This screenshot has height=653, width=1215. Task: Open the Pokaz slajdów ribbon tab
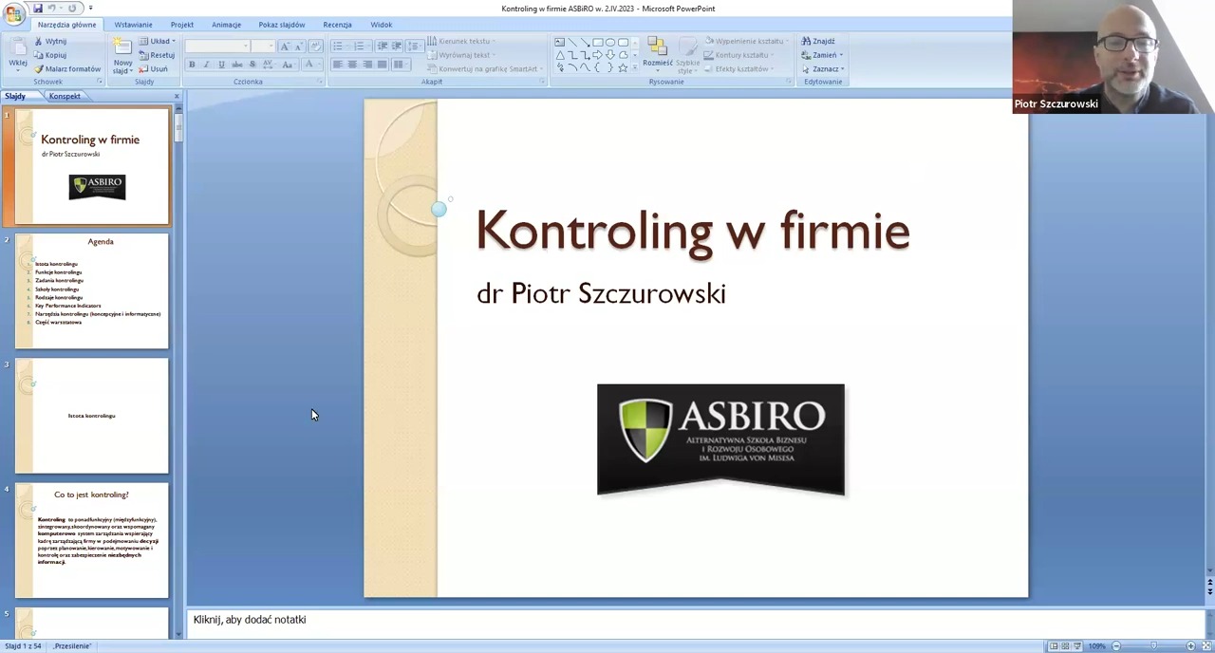point(282,25)
